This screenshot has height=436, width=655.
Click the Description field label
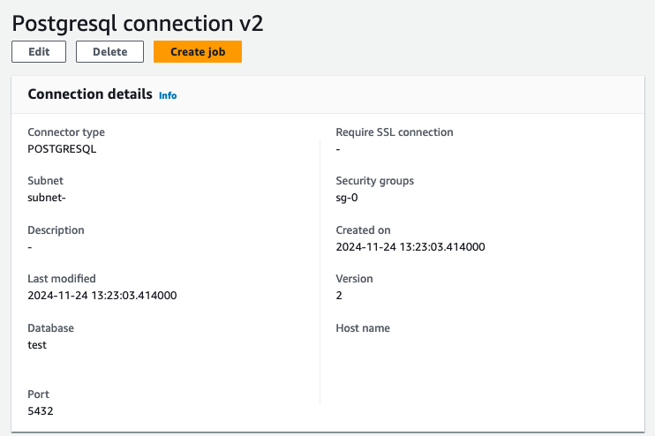click(x=56, y=230)
